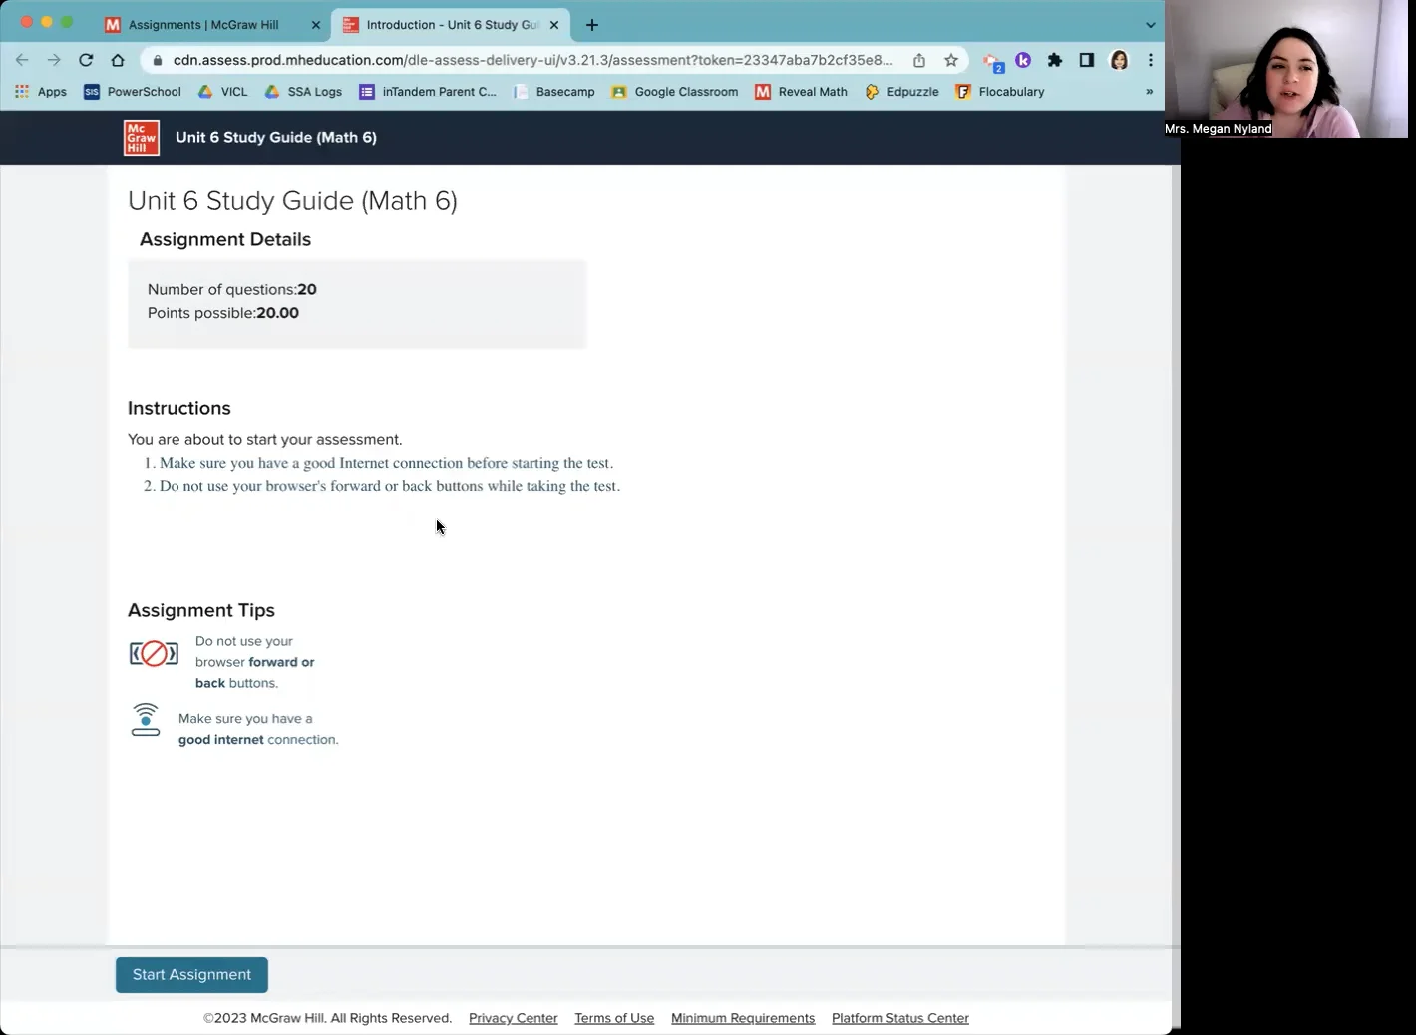This screenshot has height=1035, width=1416.
Task: Open the Terms of Use link
Action: pos(614,1018)
